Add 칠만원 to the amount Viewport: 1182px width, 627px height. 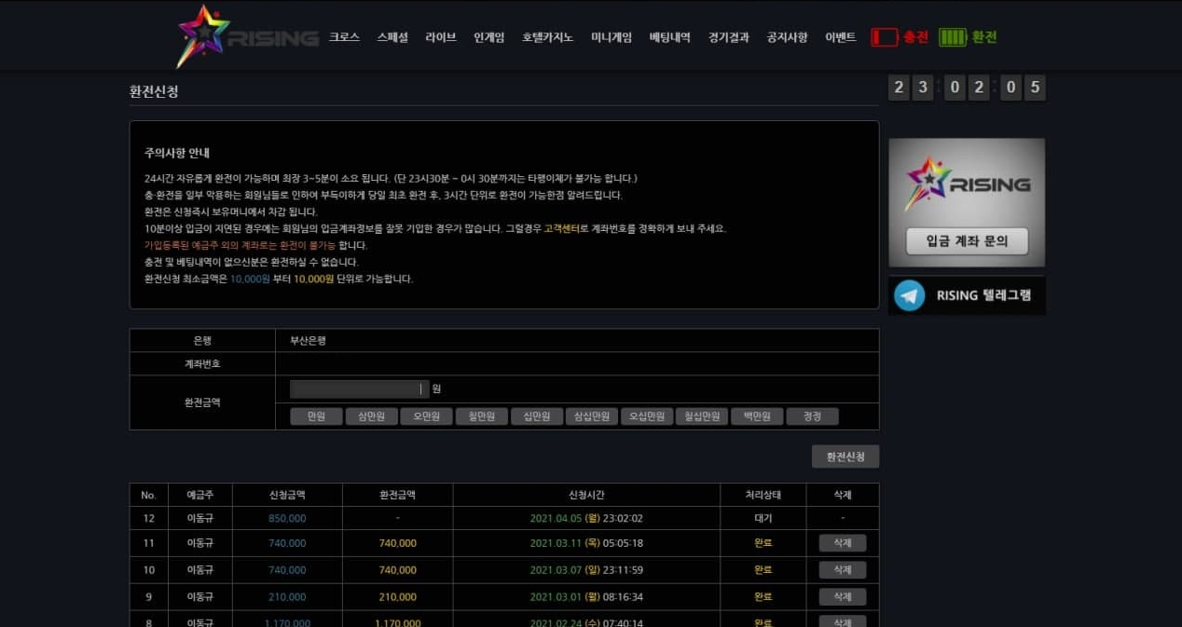[482, 416]
